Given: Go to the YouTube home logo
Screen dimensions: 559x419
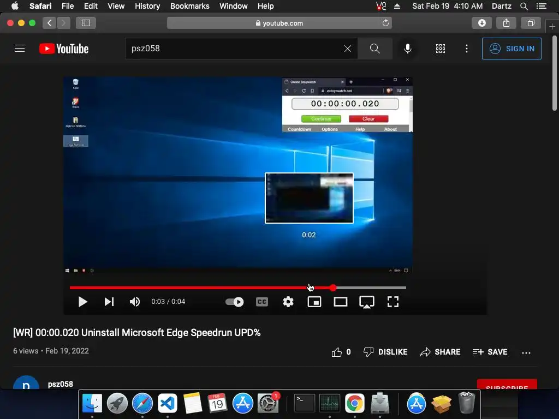Looking at the screenshot, I should [x=64, y=49].
